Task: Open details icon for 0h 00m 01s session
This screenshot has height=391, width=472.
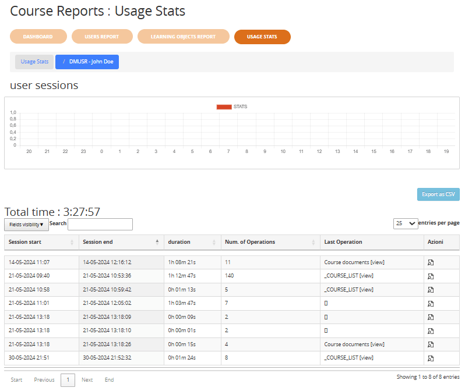Action: [431, 331]
